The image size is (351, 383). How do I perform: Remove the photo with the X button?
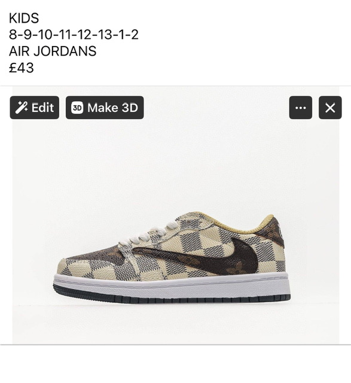tap(330, 108)
